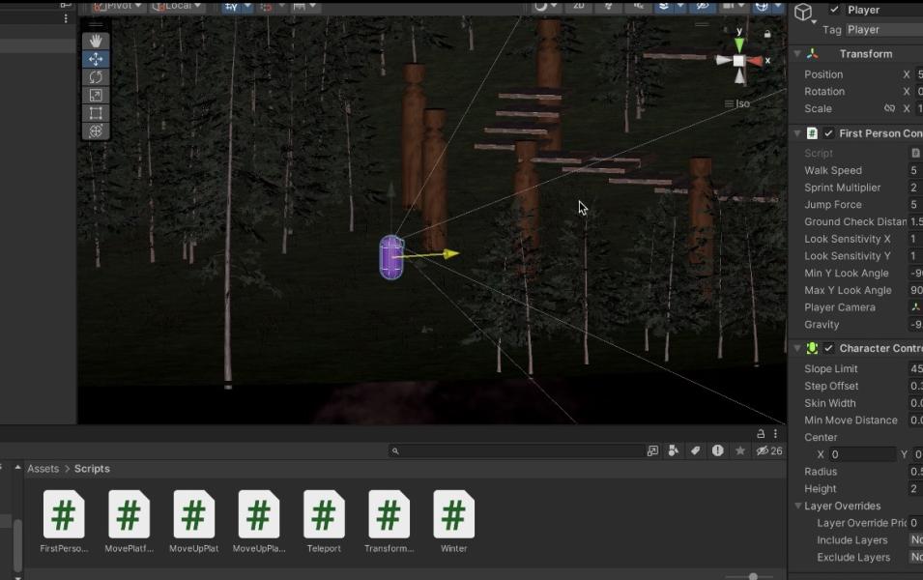Collapse the Character Controller foldout
Screen dimensions: 923x580
(797, 348)
